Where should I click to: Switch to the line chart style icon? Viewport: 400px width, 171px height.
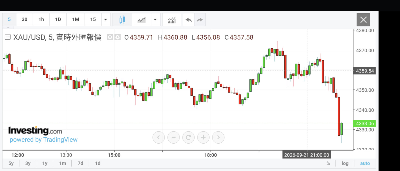click(141, 20)
